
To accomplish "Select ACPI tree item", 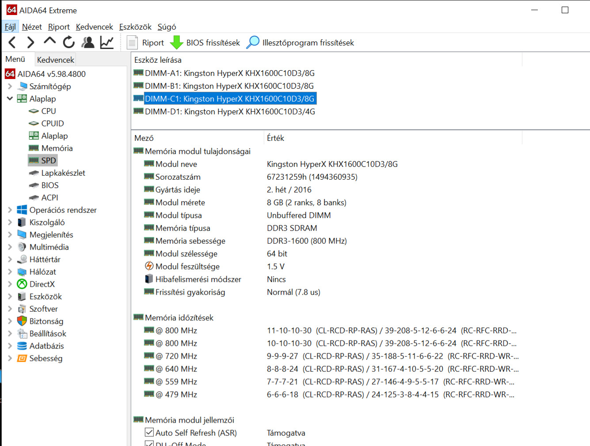I will tap(43, 197).
